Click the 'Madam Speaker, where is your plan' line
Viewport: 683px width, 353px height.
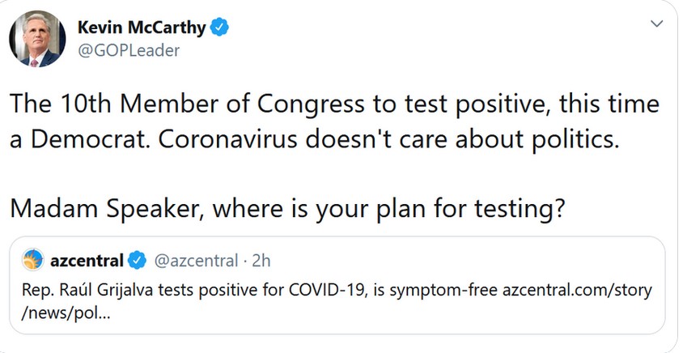(288, 209)
